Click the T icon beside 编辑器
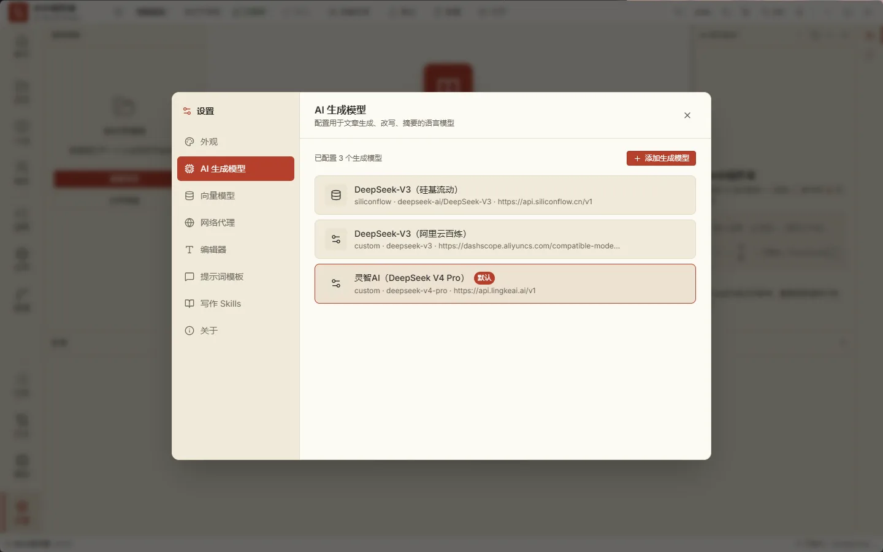The height and width of the screenshot is (552, 883). click(189, 250)
